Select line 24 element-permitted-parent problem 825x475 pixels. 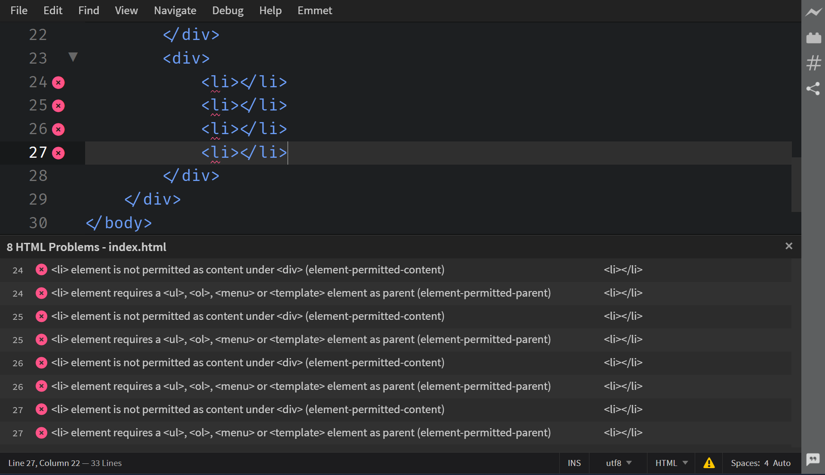[x=396, y=293]
